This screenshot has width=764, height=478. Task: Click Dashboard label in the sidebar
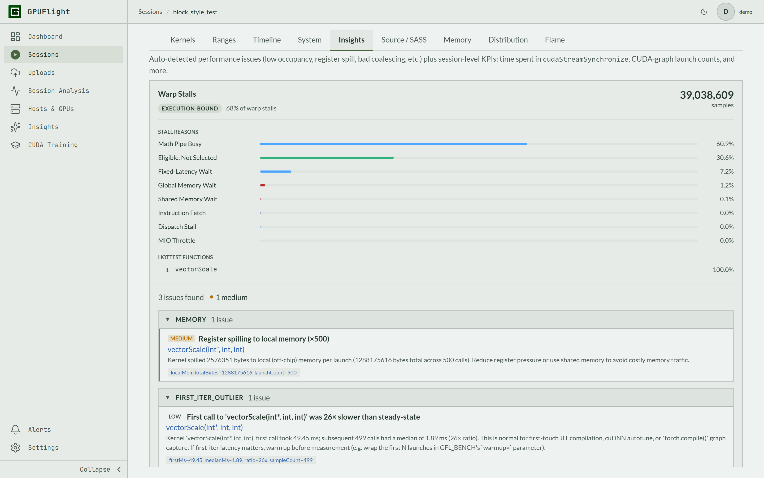pos(45,37)
